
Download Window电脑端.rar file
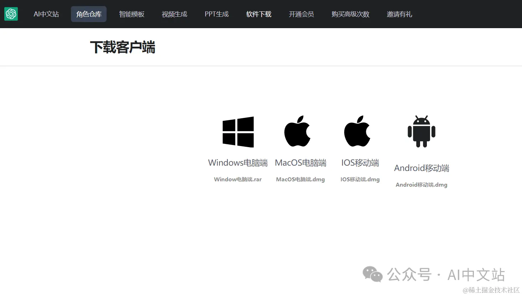[x=238, y=180]
